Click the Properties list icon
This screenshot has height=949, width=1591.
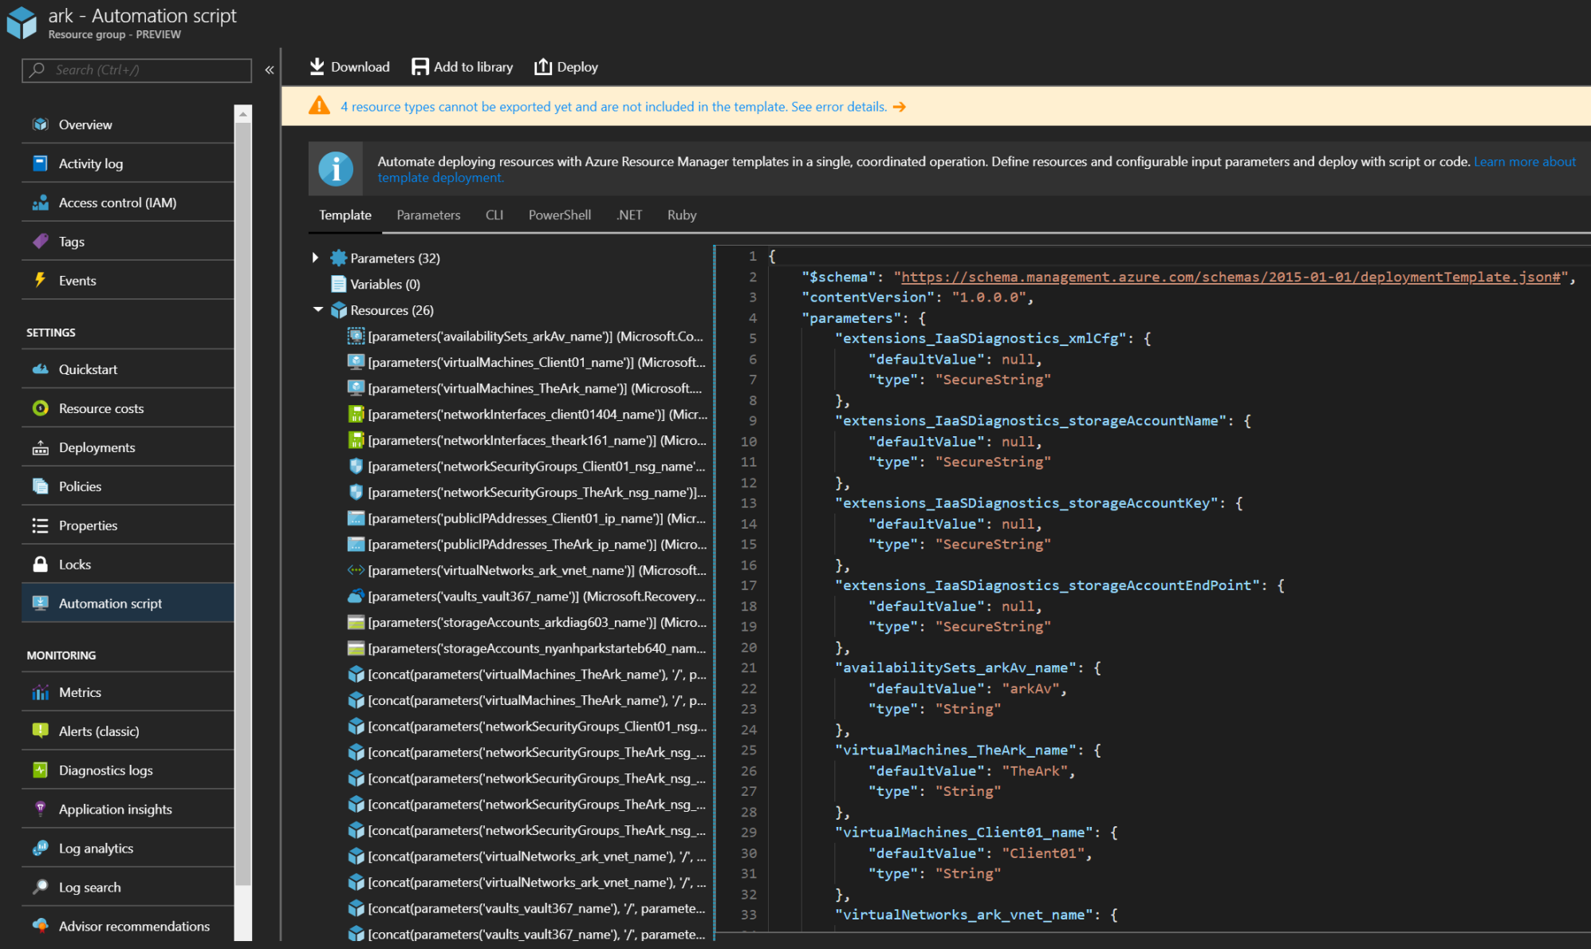[x=40, y=526]
